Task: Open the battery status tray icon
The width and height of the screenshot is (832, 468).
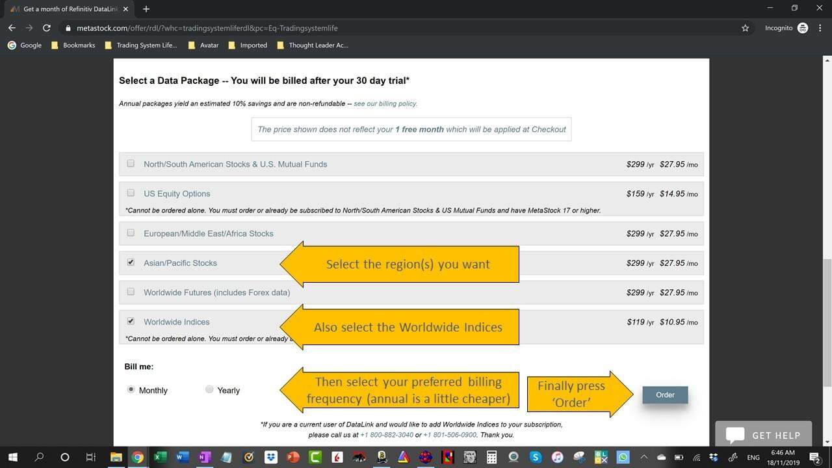Action: (679, 457)
